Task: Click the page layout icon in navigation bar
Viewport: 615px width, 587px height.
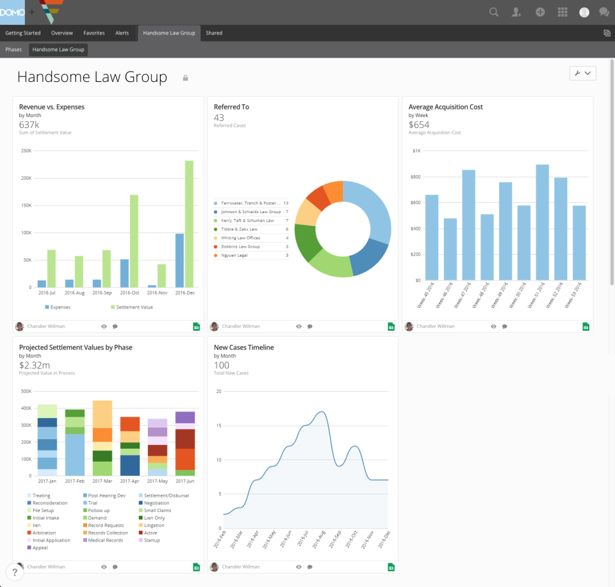Action: pyautogui.click(x=607, y=33)
